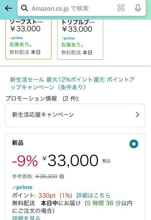This screenshot has width=151, height=220.
Task: Tap the back arrow icon
Action: [x=9, y=8]
